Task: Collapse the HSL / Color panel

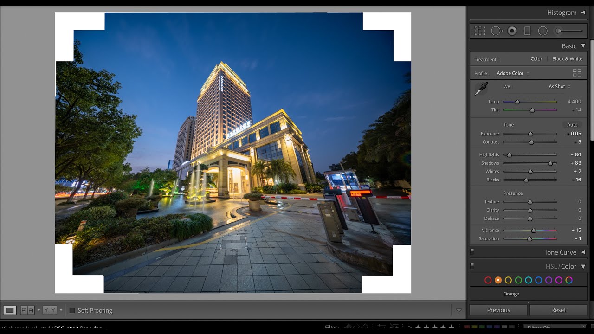Action: pos(583,266)
